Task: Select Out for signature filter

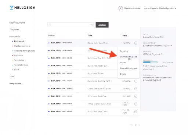Action: (22, 46)
